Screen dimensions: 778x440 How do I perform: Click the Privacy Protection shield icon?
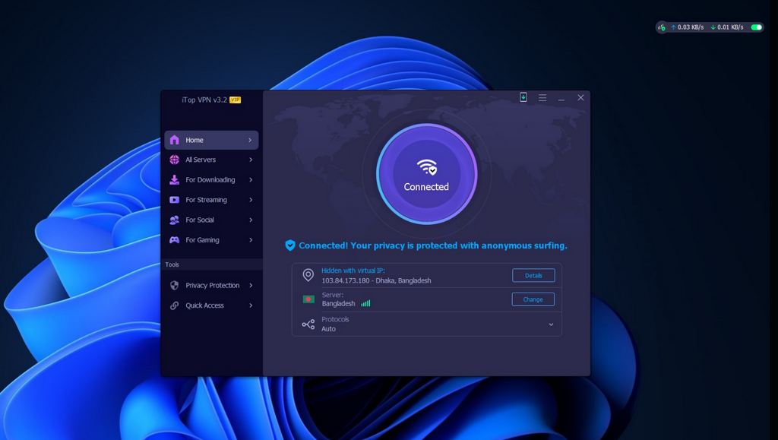(x=174, y=285)
